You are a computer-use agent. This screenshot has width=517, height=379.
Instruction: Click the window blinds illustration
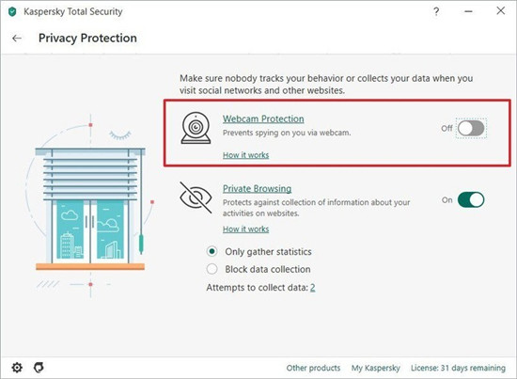pos(90,206)
